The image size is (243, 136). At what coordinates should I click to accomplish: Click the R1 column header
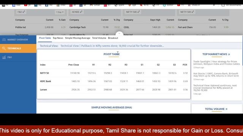pos(94,65)
